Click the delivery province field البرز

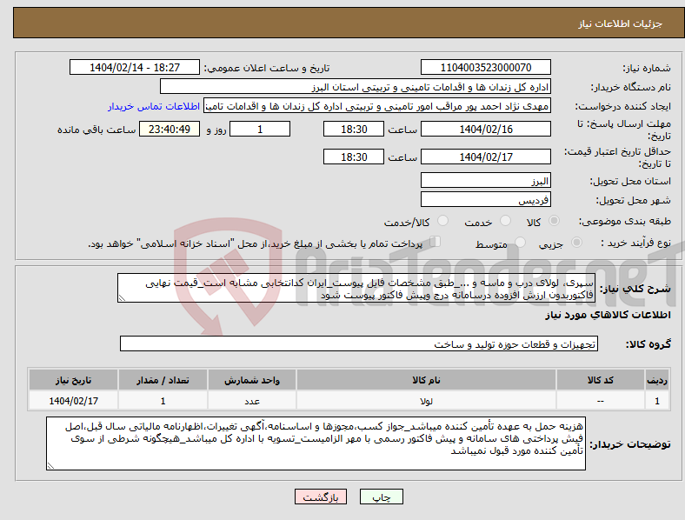[485, 180]
